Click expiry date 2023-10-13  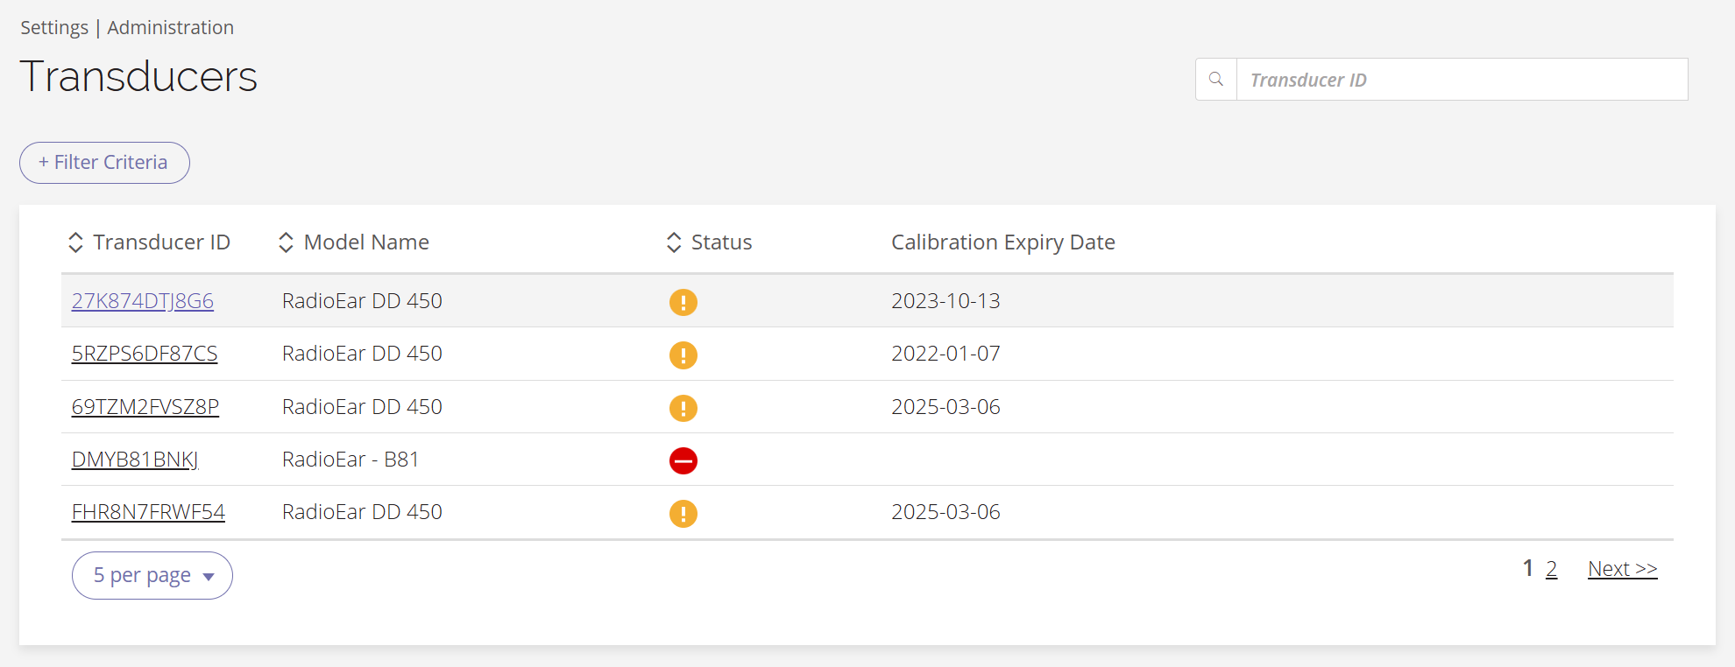coord(945,301)
